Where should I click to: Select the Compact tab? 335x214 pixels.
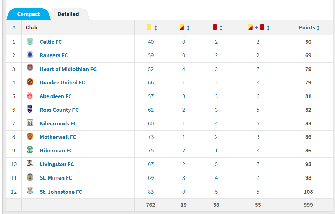(28, 14)
